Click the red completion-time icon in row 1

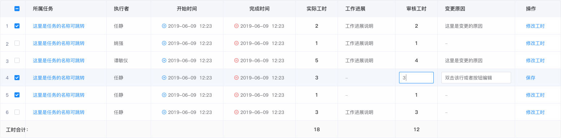click(x=236, y=26)
